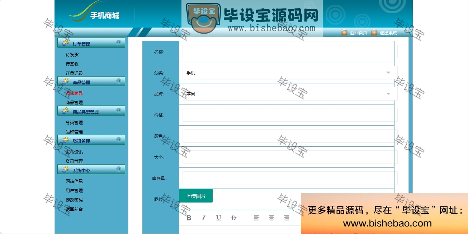This screenshot has height=234, width=468.
Task: Click the 手机商城 logo
Action: tap(93, 13)
